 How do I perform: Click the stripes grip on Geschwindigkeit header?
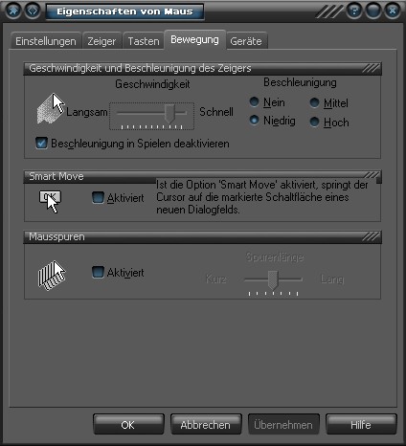coord(372,68)
